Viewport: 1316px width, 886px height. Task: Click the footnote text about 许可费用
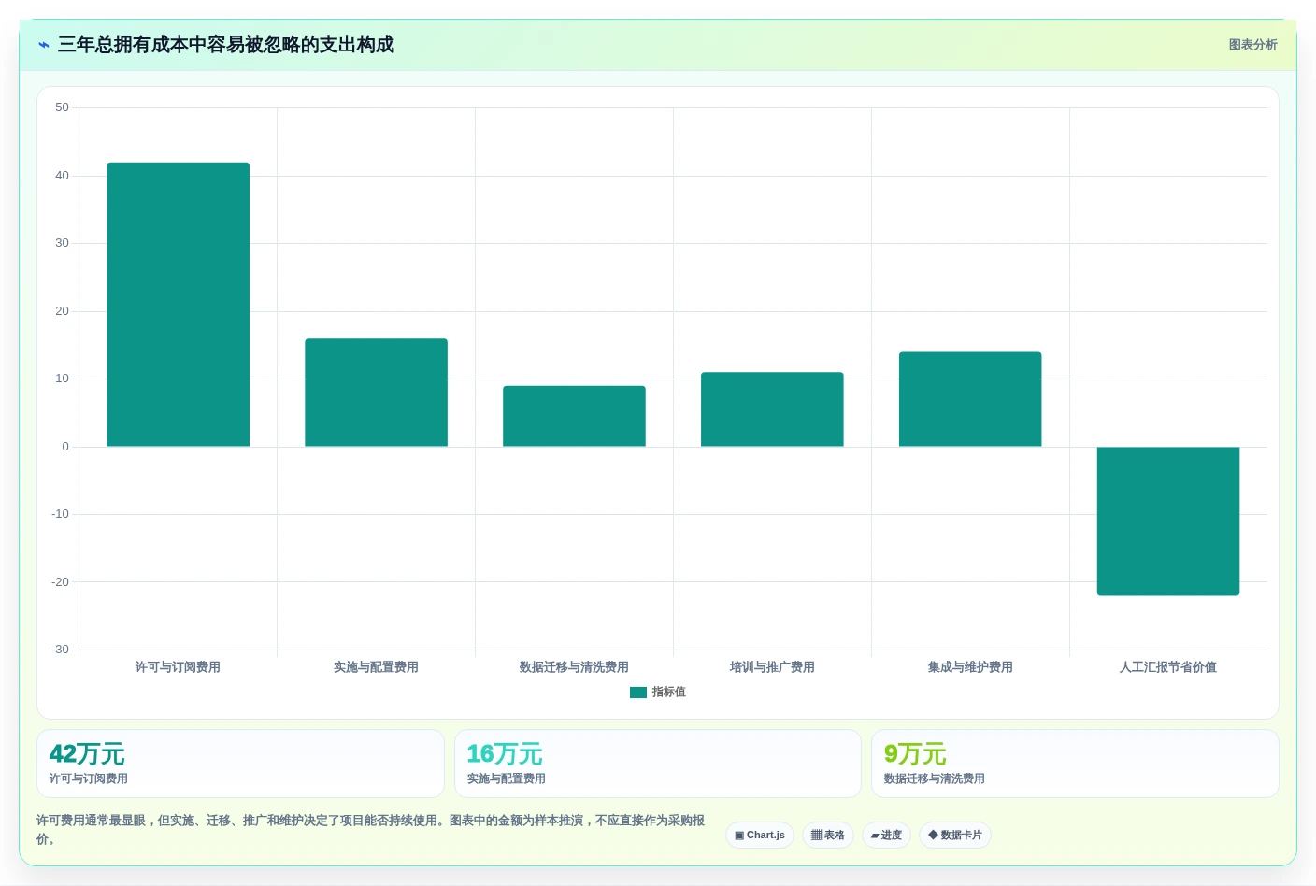coord(371,830)
